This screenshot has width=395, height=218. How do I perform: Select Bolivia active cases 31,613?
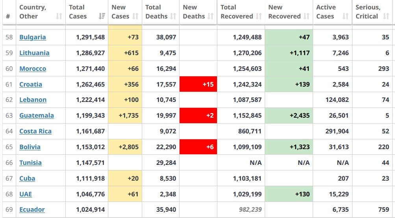(x=339, y=147)
